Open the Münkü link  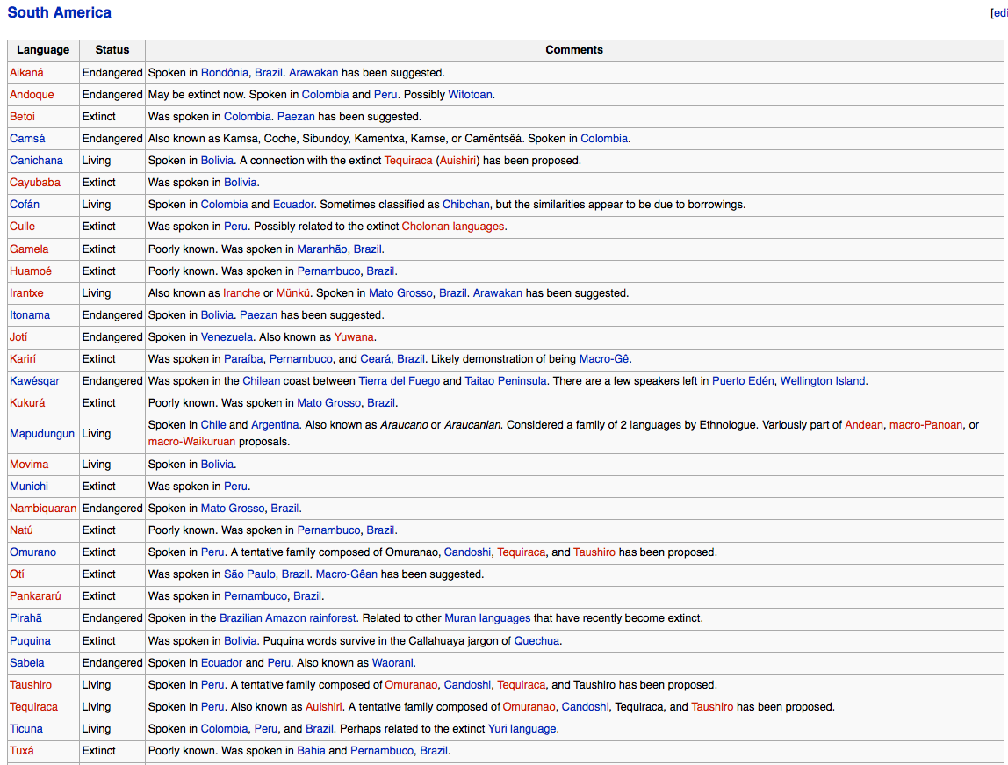click(x=292, y=292)
